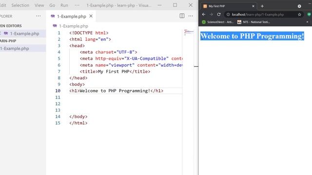Open Explorer panel more actions ellipsis
The width and height of the screenshot is (312, 175).
click(x=39, y=16)
